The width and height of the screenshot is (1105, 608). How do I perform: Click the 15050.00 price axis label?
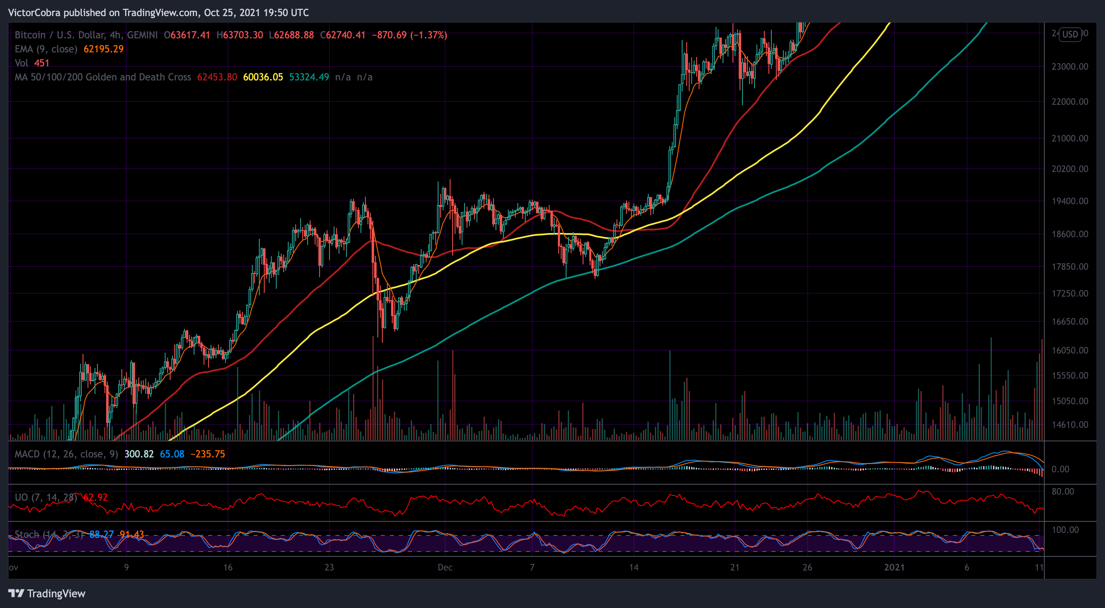pyautogui.click(x=1069, y=401)
